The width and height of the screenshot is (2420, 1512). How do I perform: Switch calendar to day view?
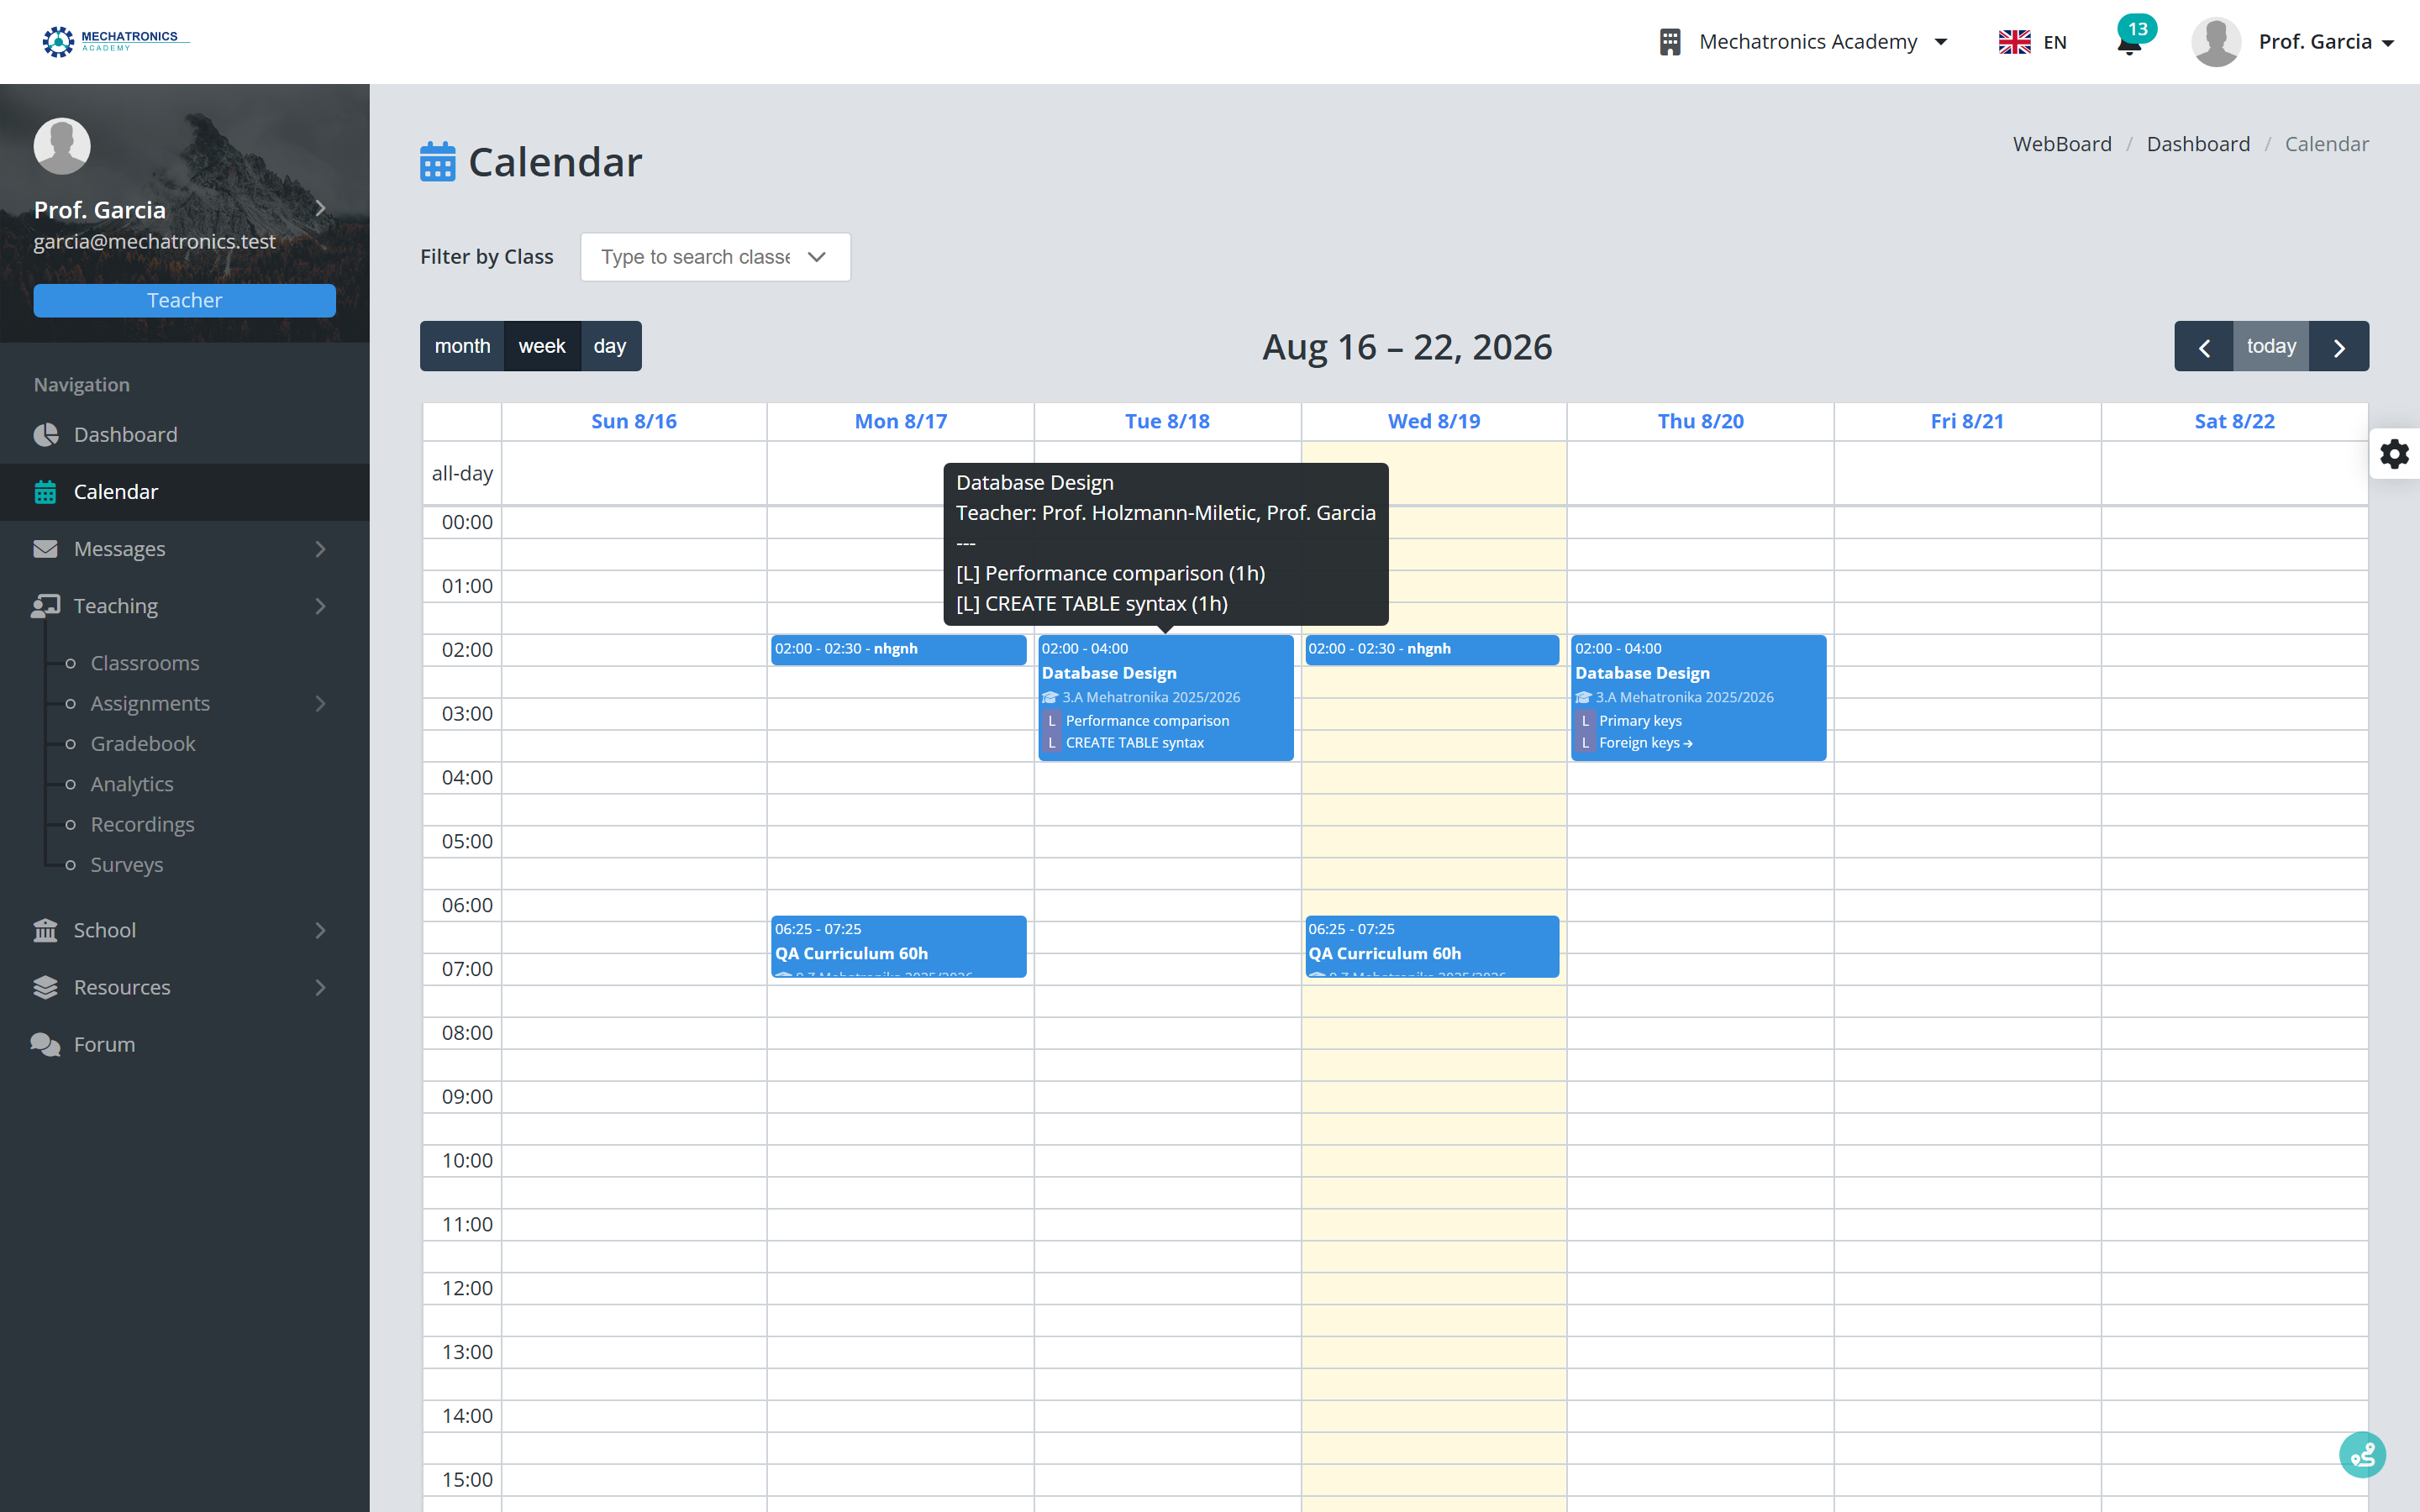[x=610, y=346]
